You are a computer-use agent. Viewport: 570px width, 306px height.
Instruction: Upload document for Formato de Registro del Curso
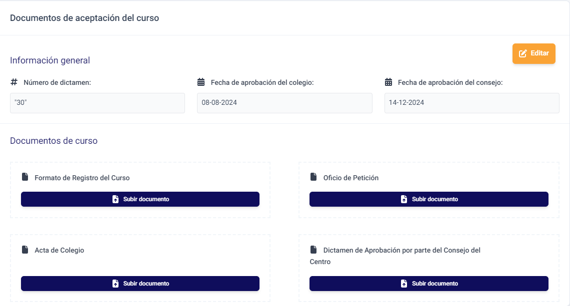coord(140,199)
